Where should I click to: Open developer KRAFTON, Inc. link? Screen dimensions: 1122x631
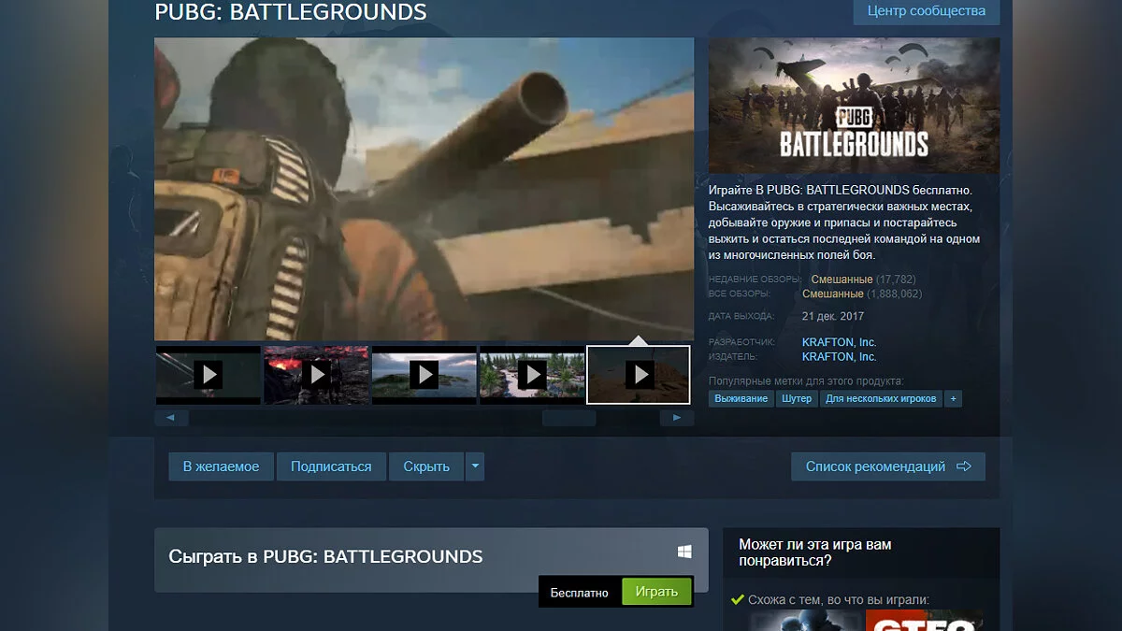pyautogui.click(x=839, y=342)
